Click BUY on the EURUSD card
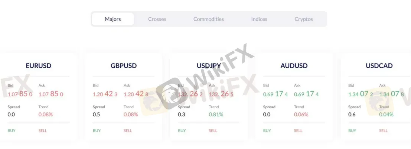 (x=12, y=131)
